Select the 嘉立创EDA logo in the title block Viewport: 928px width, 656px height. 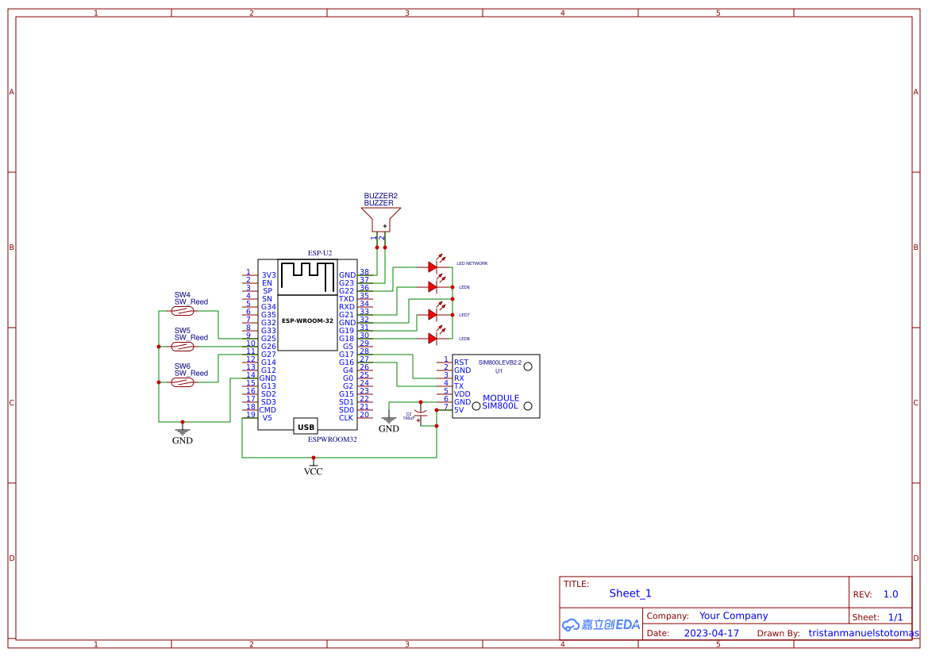[x=600, y=625]
